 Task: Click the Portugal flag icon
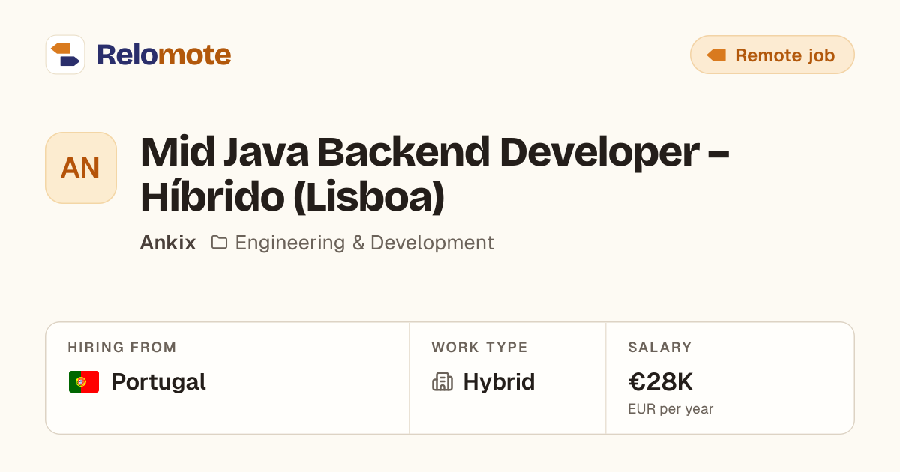(x=84, y=382)
